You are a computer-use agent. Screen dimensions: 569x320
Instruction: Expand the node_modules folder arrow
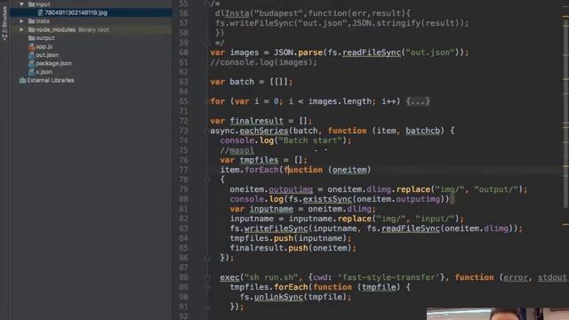(21, 29)
